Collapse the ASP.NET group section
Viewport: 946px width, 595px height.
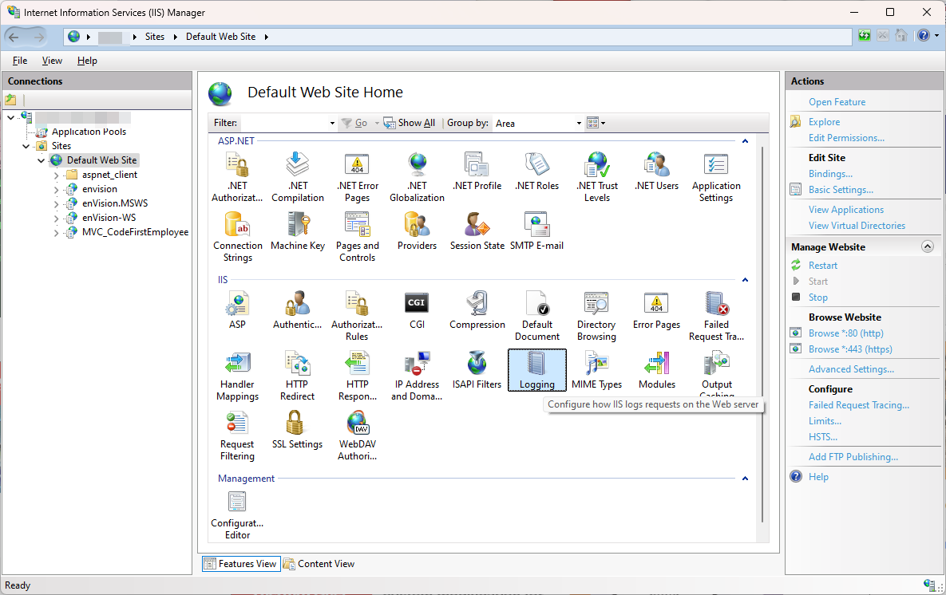745,141
